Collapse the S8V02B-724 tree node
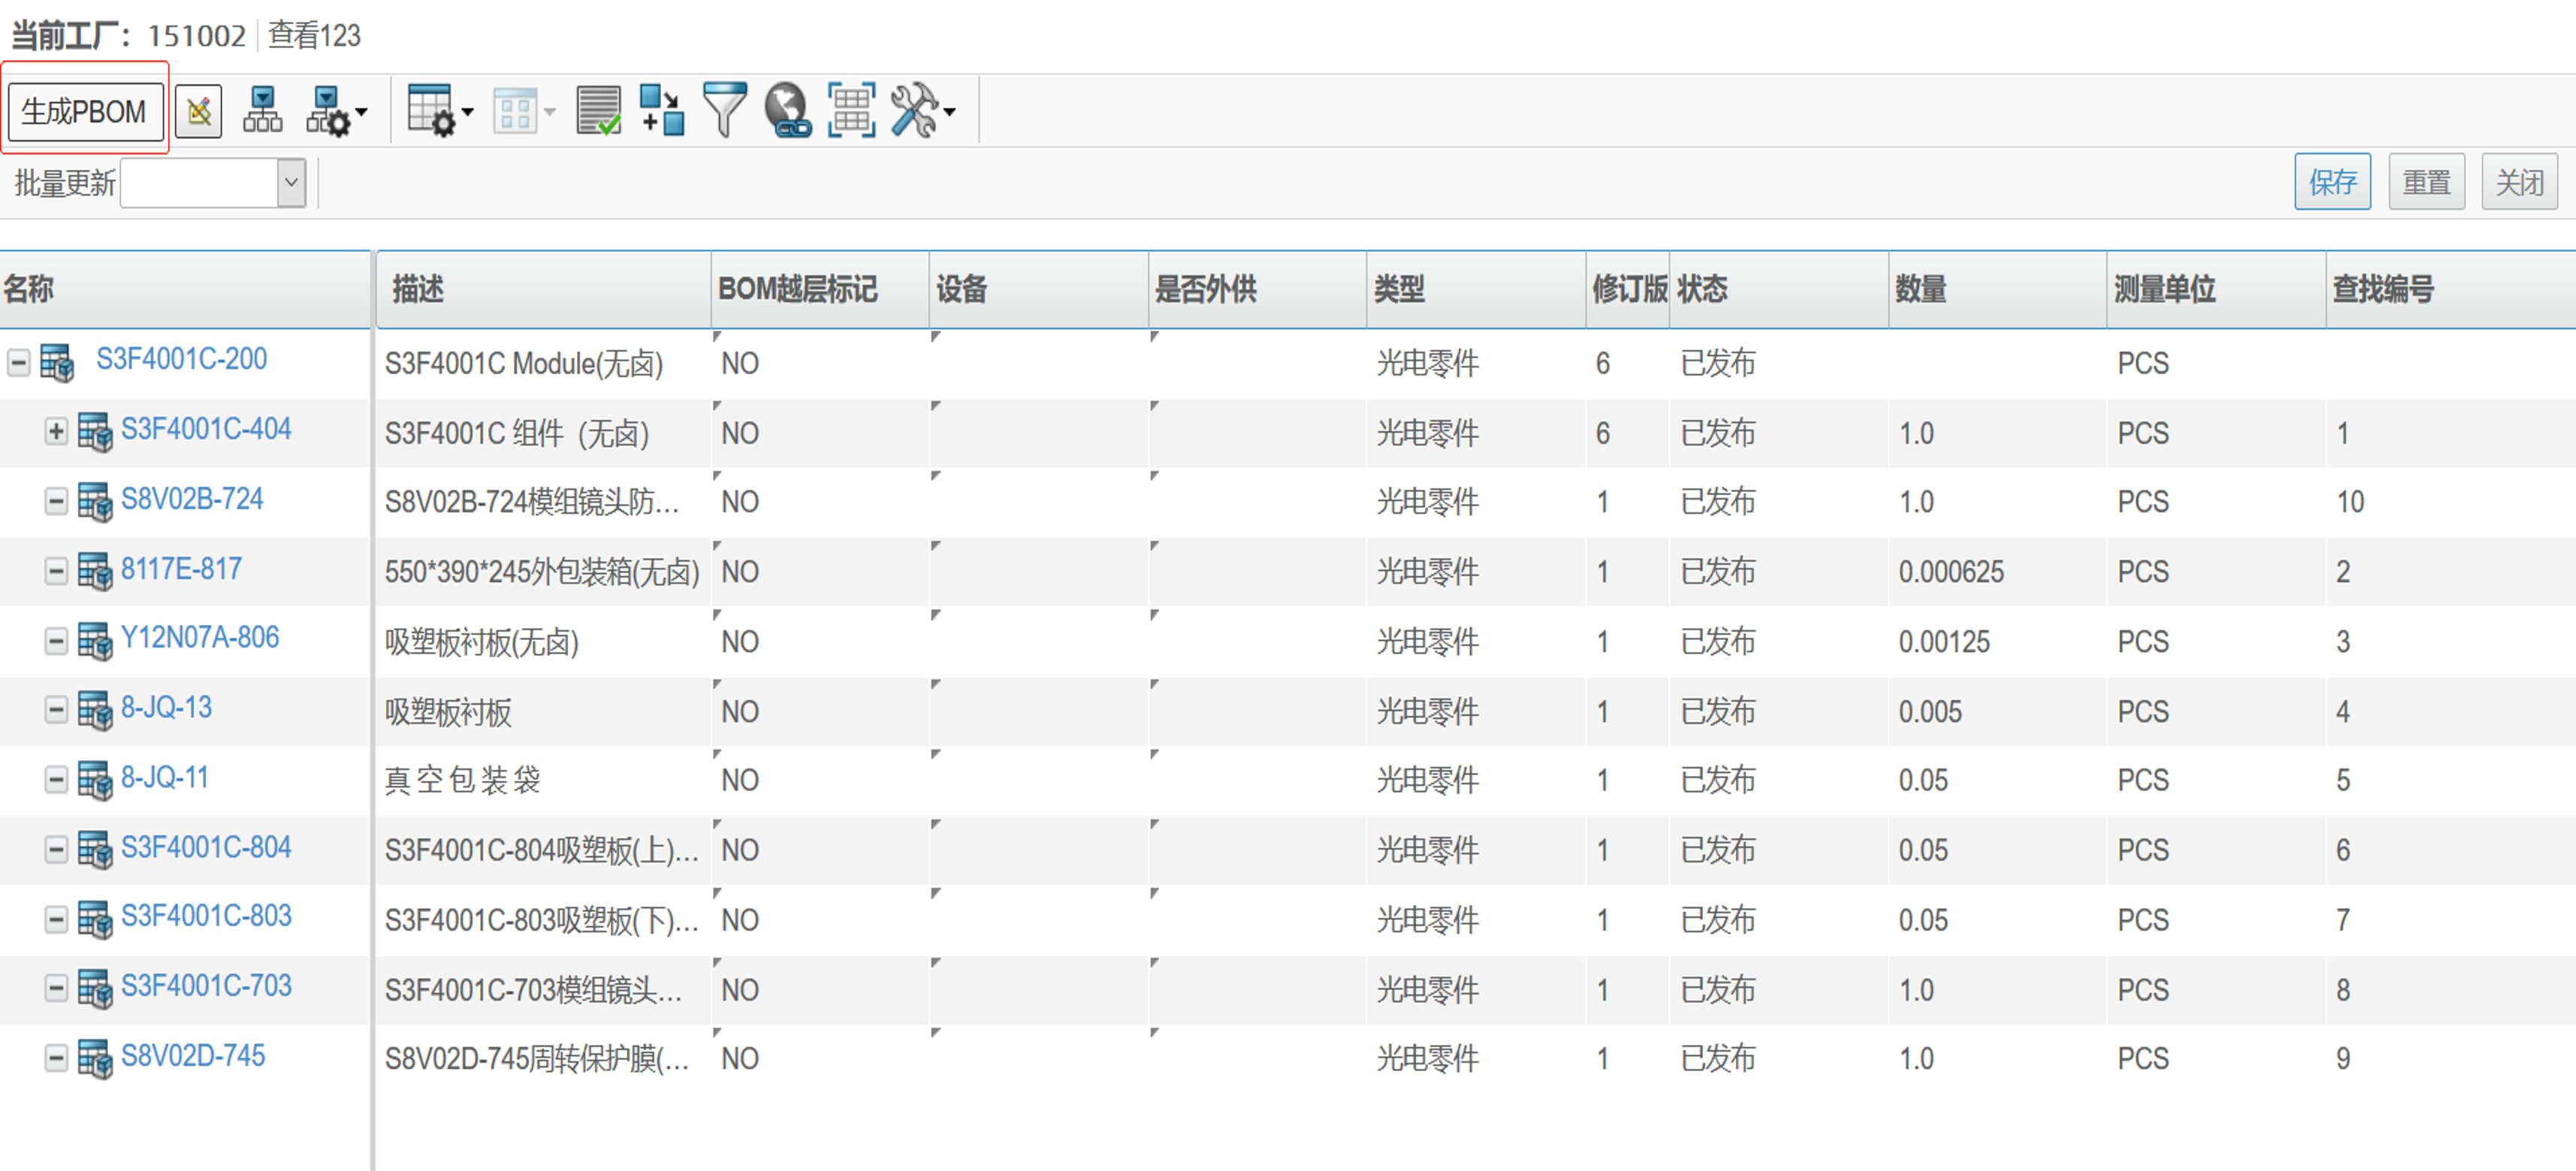2576x1171 pixels. click(56, 500)
